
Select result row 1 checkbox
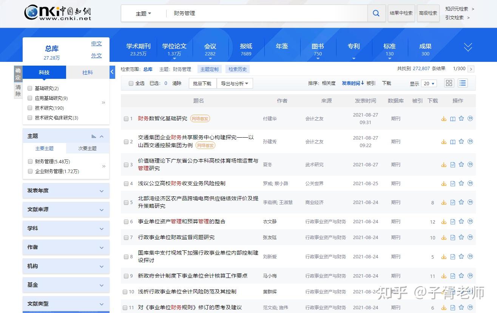click(126, 119)
